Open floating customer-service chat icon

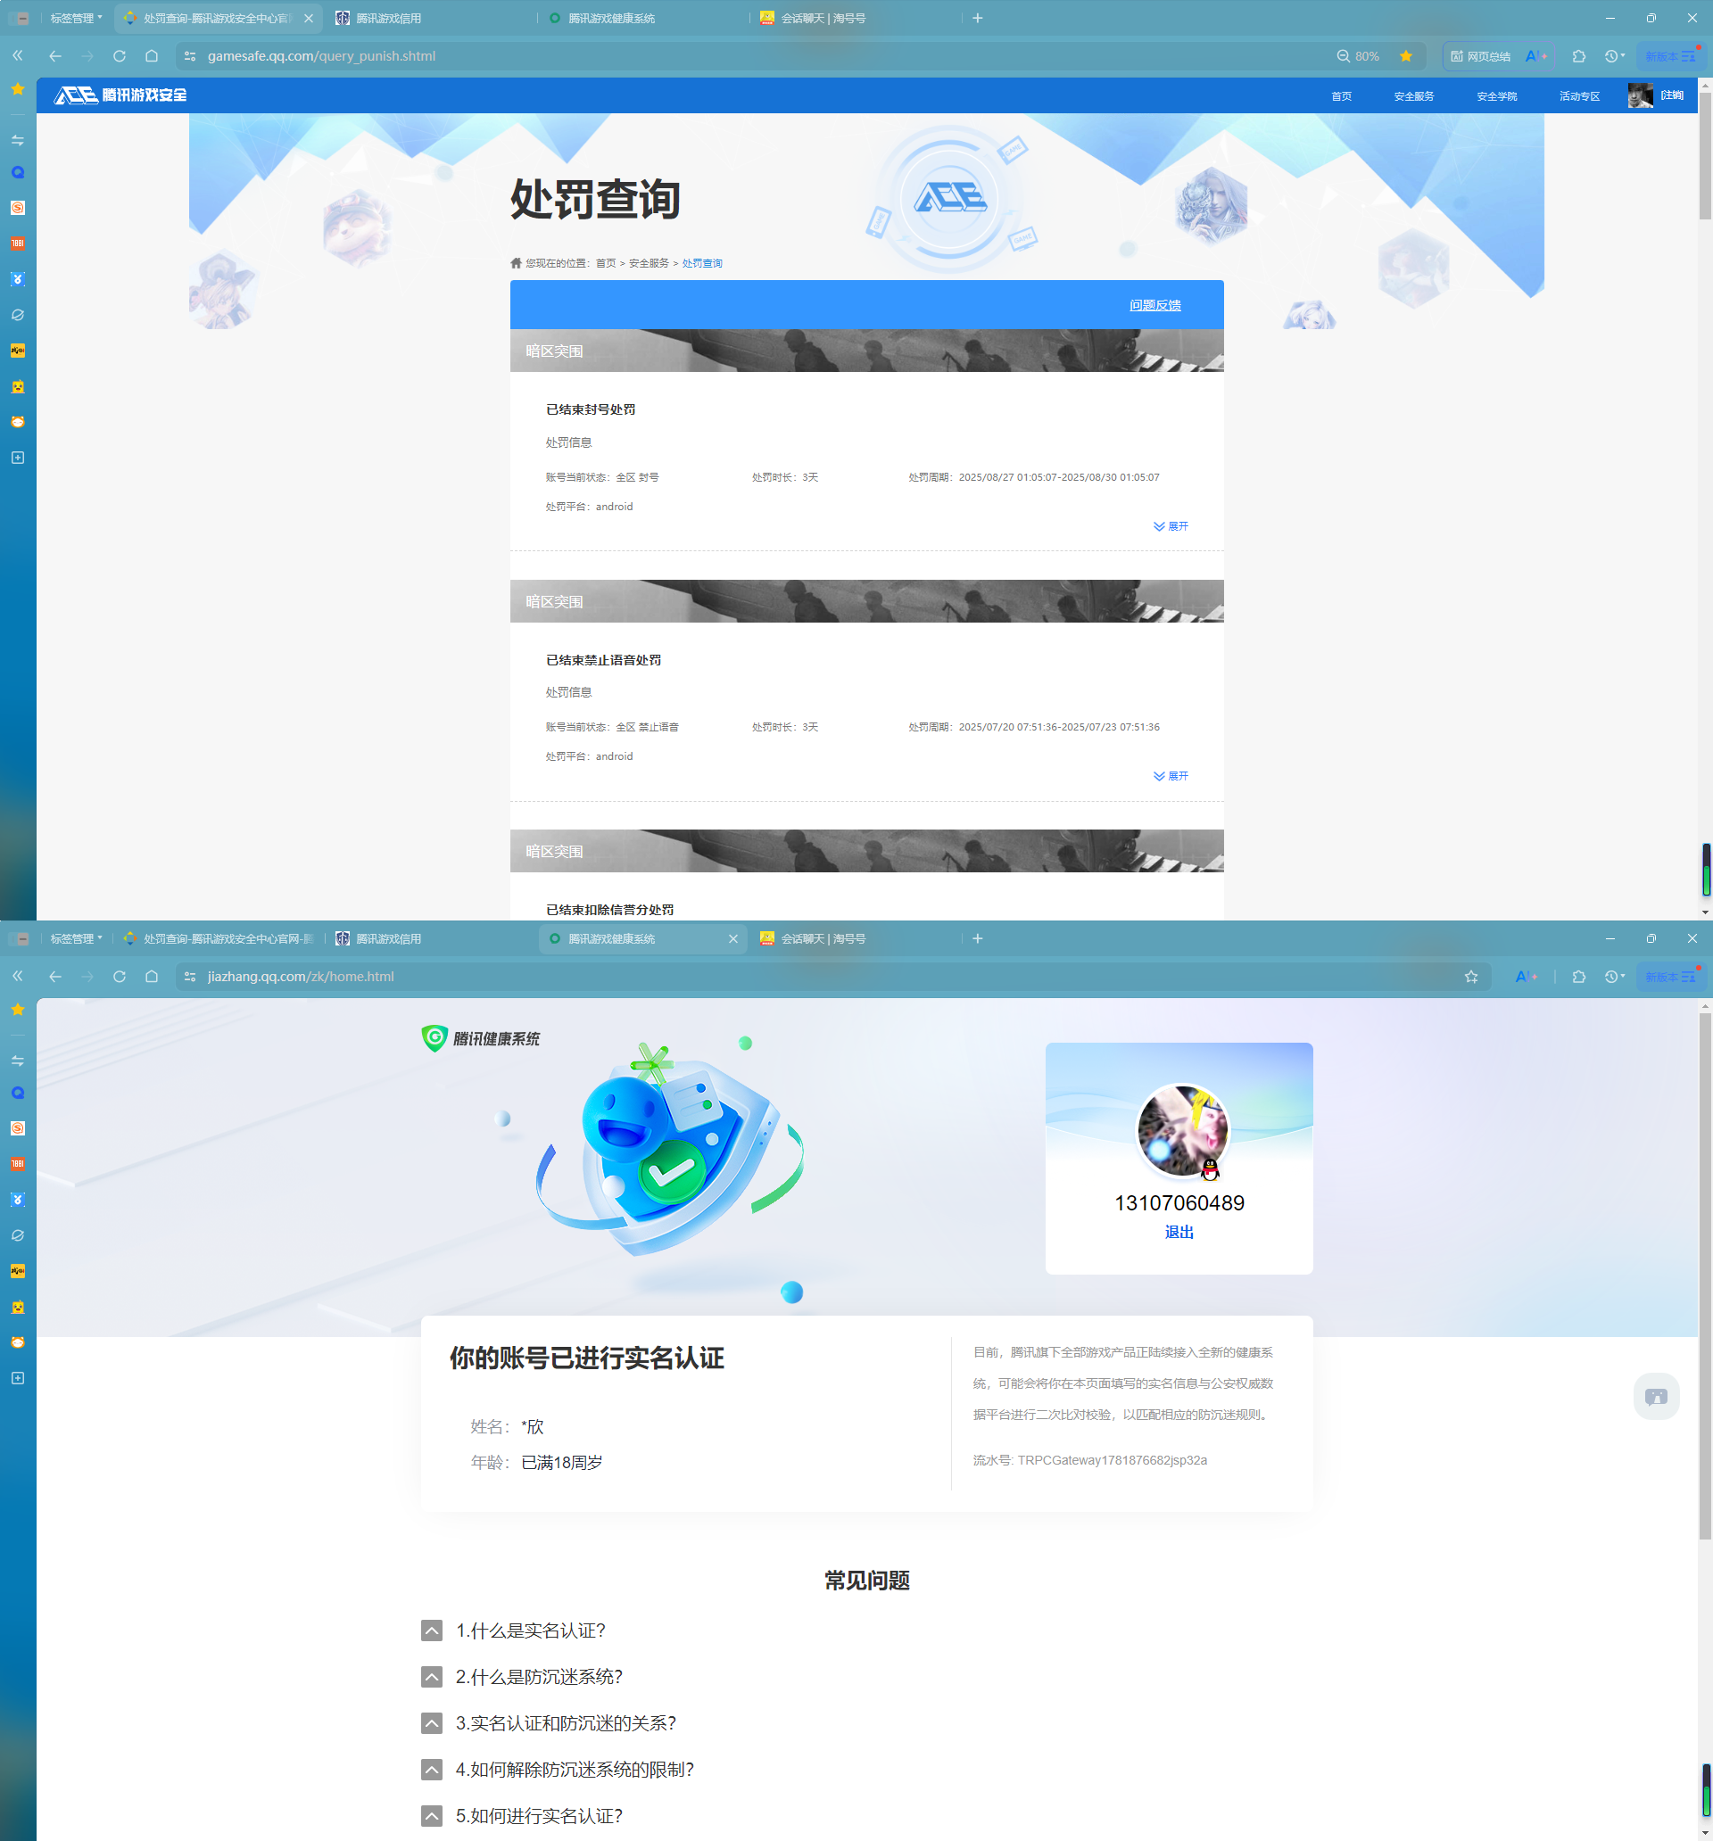point(1657,1397)
